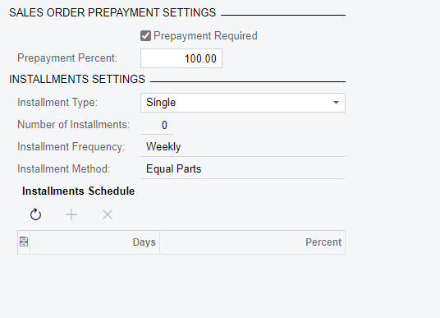Open the Installment Type dropdown arrow
This screenshot has height=318, width=440.
point(336,103)
